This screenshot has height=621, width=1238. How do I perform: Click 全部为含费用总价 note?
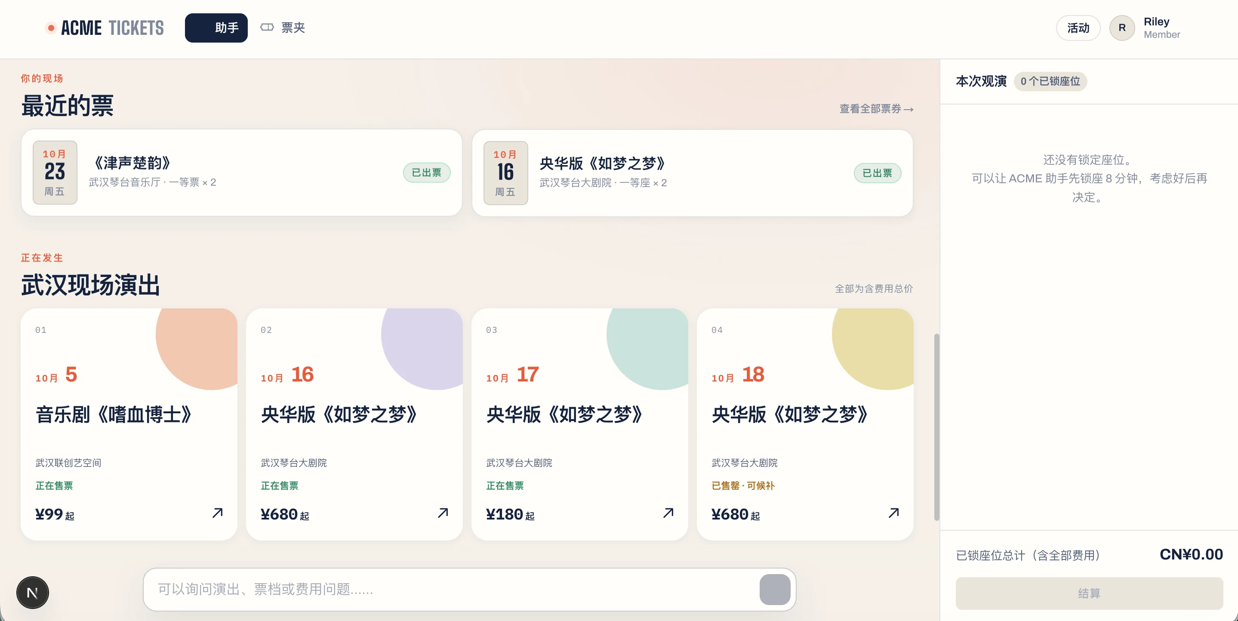click(874, 289)
